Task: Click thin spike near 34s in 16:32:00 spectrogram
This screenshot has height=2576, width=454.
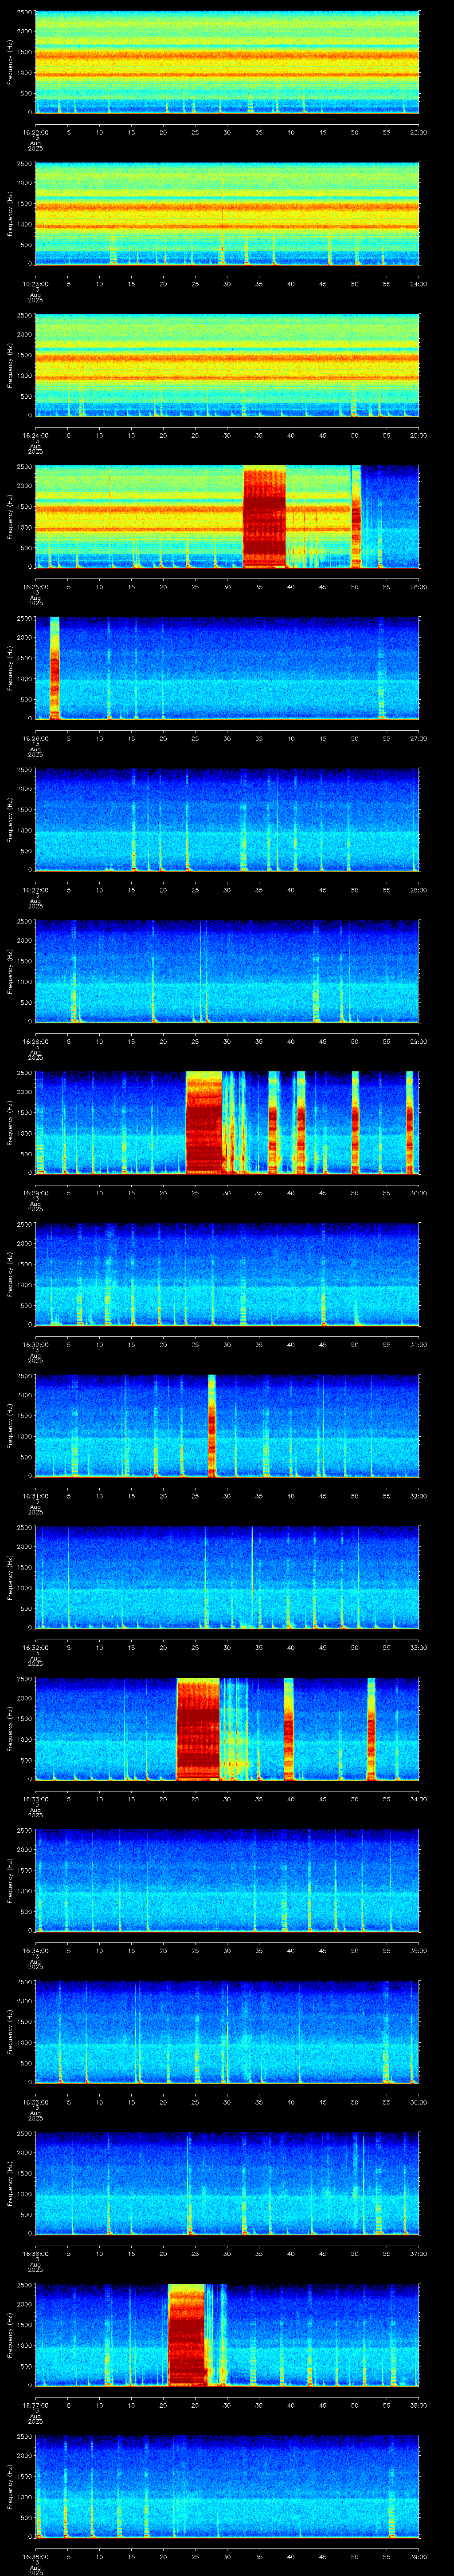Action: pyautogui.click(x=252, y=1577)
